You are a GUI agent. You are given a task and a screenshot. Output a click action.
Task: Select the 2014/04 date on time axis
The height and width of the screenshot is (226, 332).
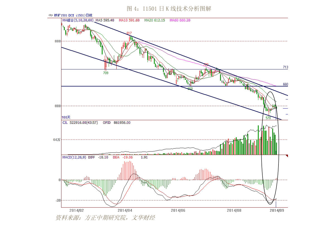(125, 211)
